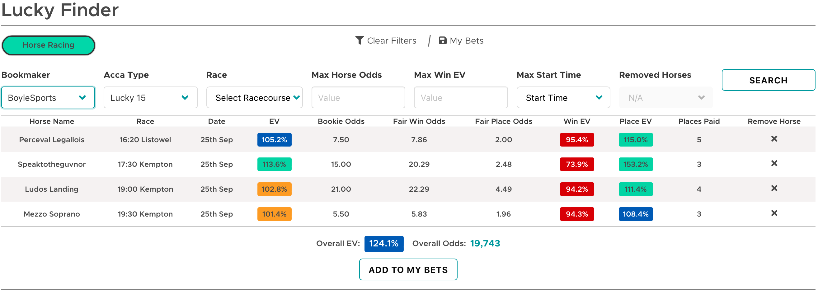818x290 pixels.
Task: Remove Mezzo Soprano using its X icon
Action: point(774,213)
